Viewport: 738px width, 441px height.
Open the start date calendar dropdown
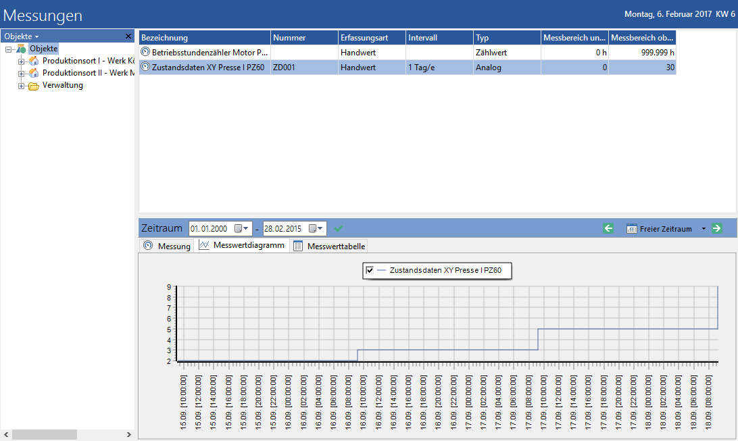(x=241, y=228)
